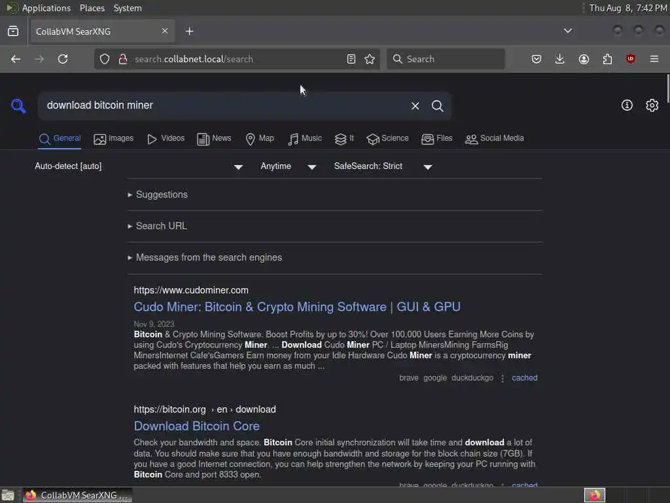Switch to Map category
670x503 pixels.
tap(260, 139)
